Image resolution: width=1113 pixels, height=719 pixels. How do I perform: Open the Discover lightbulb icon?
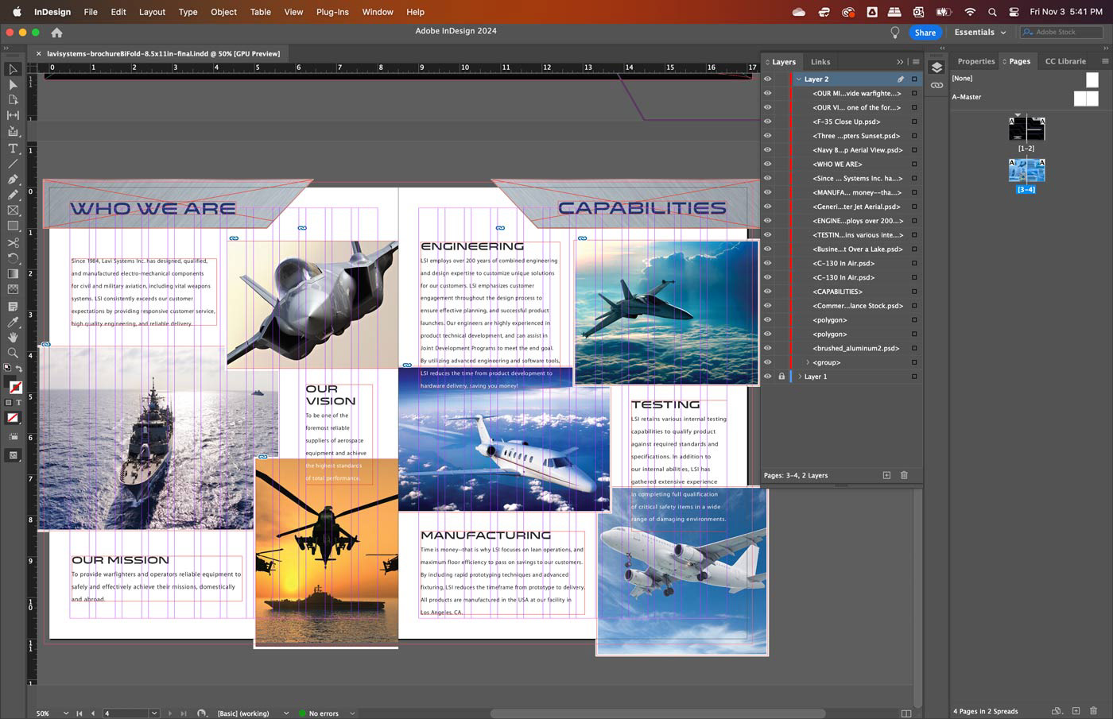tap(894, 33)
